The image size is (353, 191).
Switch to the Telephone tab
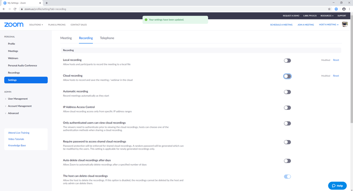pyautogui.click(x=107, y=38)
